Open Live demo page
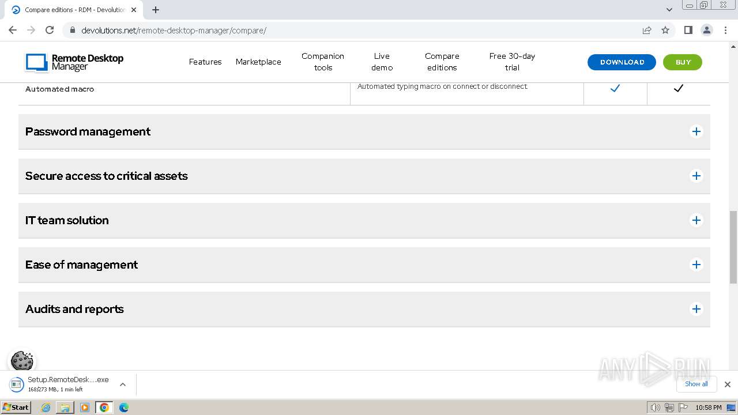Viewport: 738px width, 415px height. pyautogui.click(x=382, y=62)
